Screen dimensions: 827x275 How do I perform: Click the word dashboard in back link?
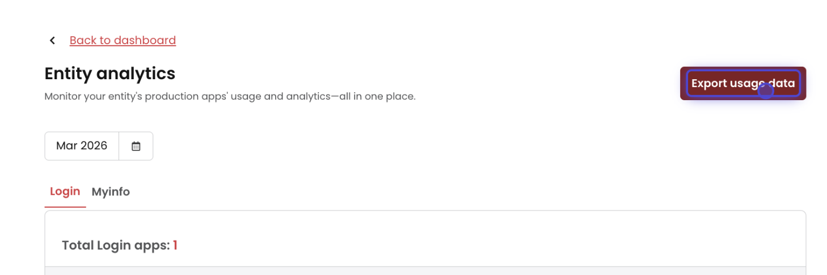tap(145, 40)
